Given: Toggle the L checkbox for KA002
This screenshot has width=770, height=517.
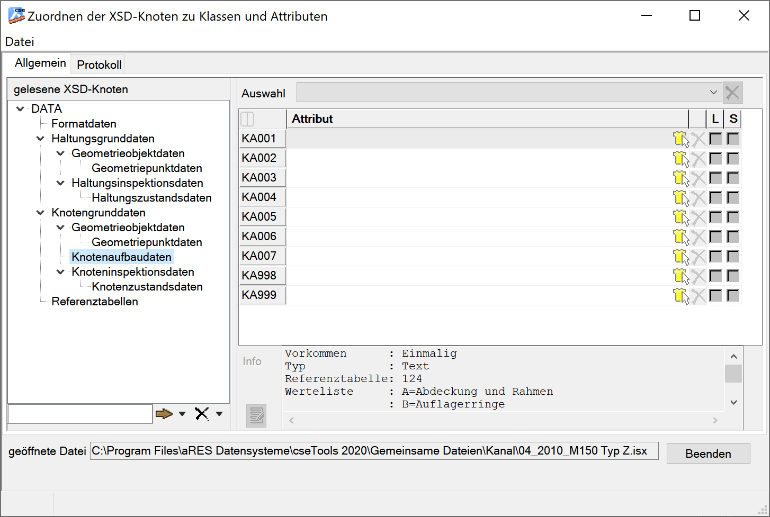Looking at the screenshot, I should pyautogui.click(x=715, y=158).
